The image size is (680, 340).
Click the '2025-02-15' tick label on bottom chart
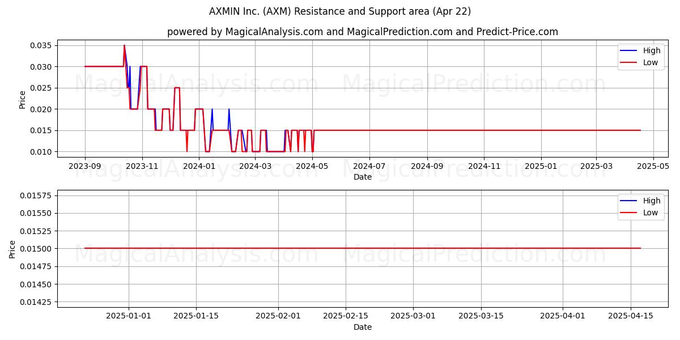click(346, 317)
